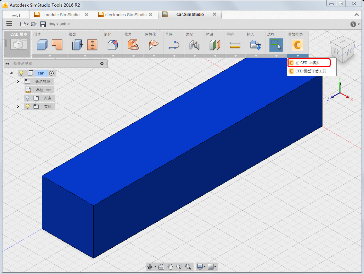Open the redo history dropdown arrow
The width and height of the screenshot is (364, 274).
point(69,24)
